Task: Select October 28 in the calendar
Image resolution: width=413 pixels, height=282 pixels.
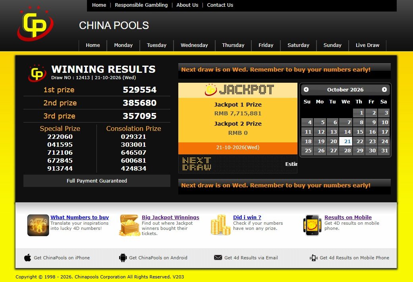Action: tap(346, 151)
